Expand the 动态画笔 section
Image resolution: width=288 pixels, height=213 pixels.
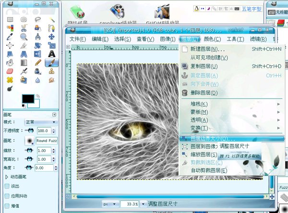coord(7,177)
